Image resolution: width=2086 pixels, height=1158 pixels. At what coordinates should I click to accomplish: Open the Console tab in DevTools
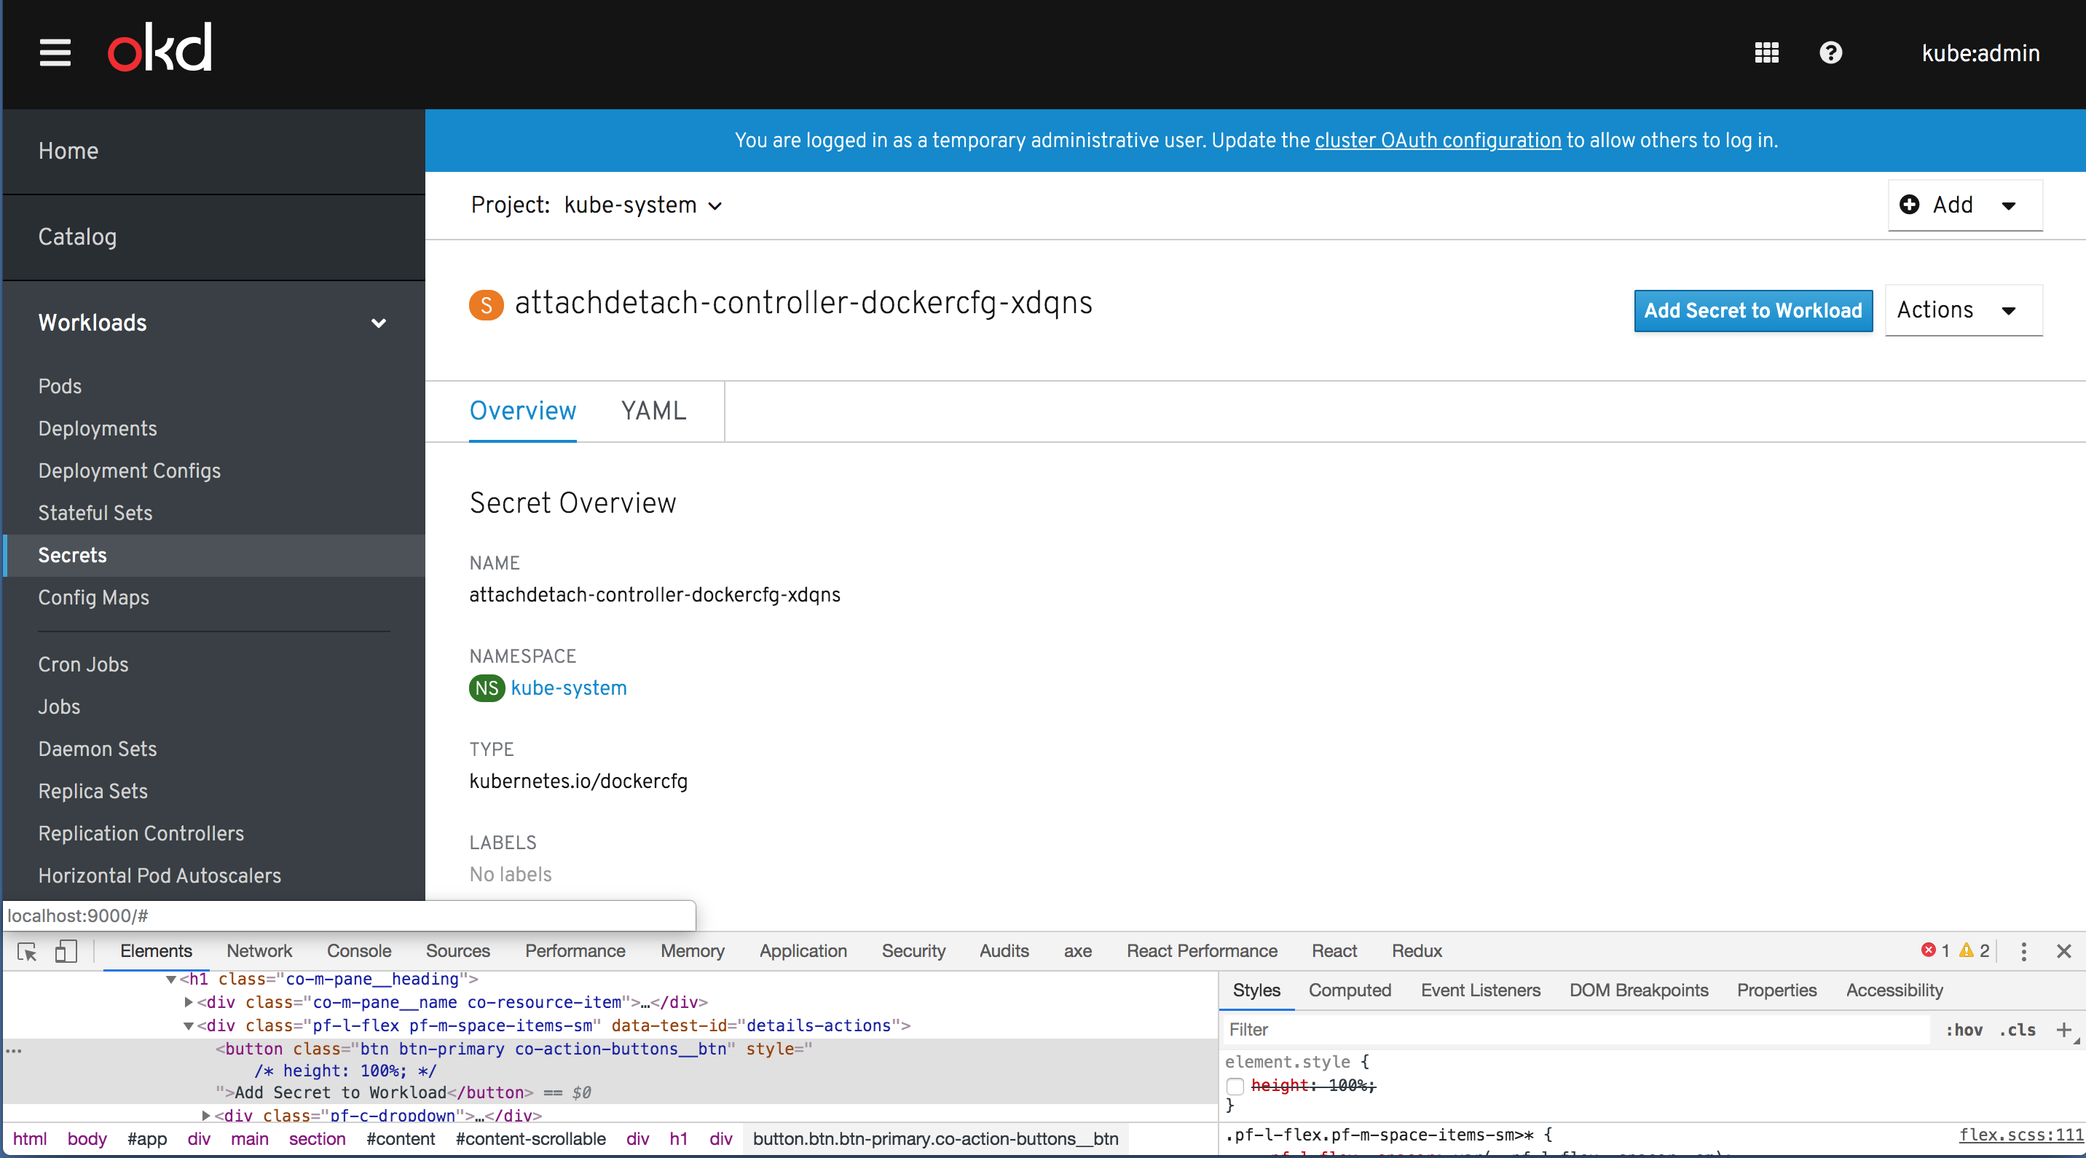pyautogui.click(x=359, y=951)
